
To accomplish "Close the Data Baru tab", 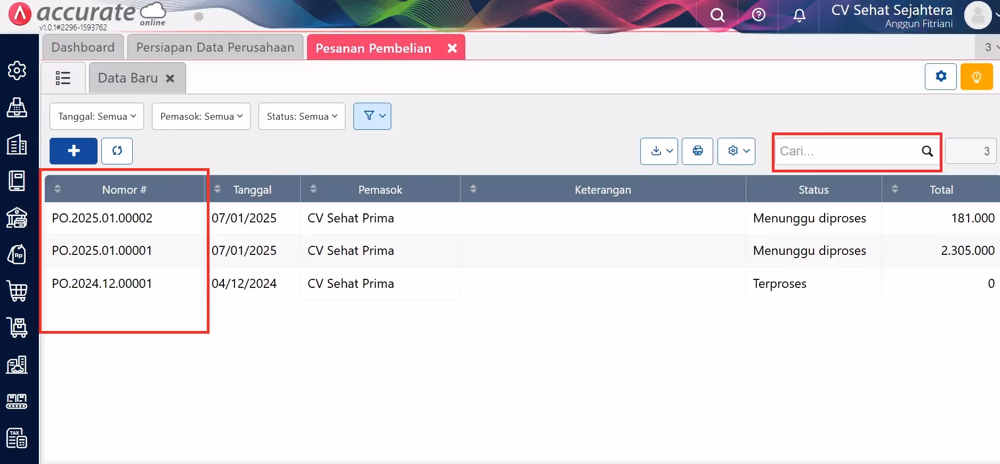I will point(170,78).
